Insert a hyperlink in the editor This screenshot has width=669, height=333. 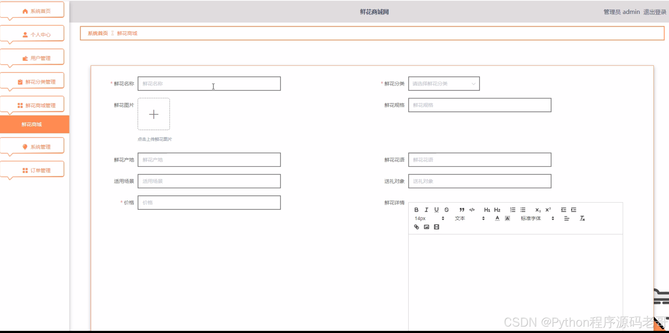[x=416, y=227]
